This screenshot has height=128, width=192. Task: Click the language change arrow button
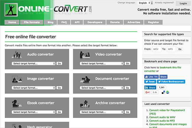point(152,3)
